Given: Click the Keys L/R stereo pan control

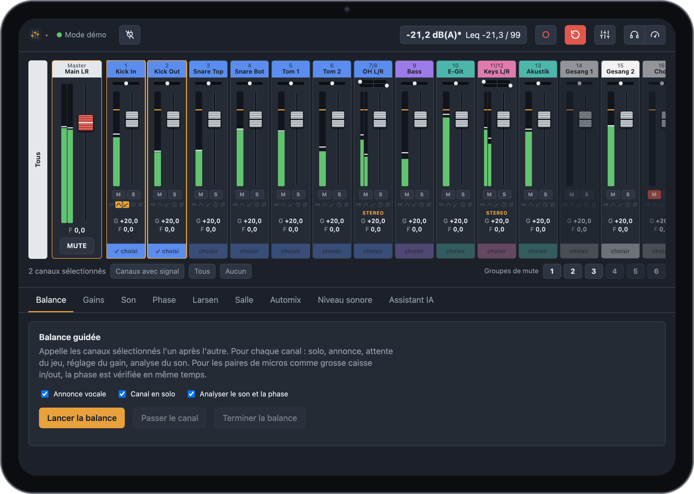Looking at the screenshot, I should [497, 84].
